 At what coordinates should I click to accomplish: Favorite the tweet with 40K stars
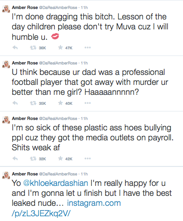pyautogui.click(x=61, y=103)
